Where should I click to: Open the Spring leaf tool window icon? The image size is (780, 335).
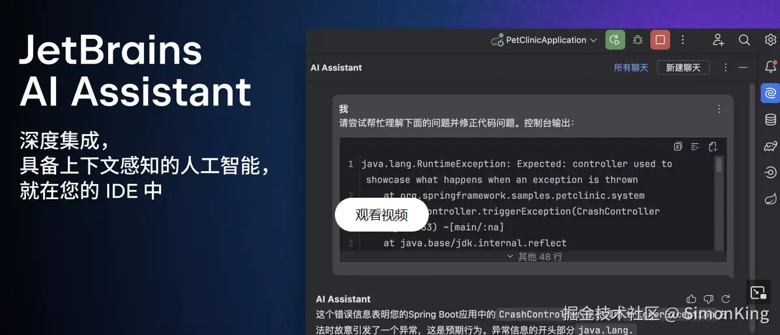[x=770, y=200]
